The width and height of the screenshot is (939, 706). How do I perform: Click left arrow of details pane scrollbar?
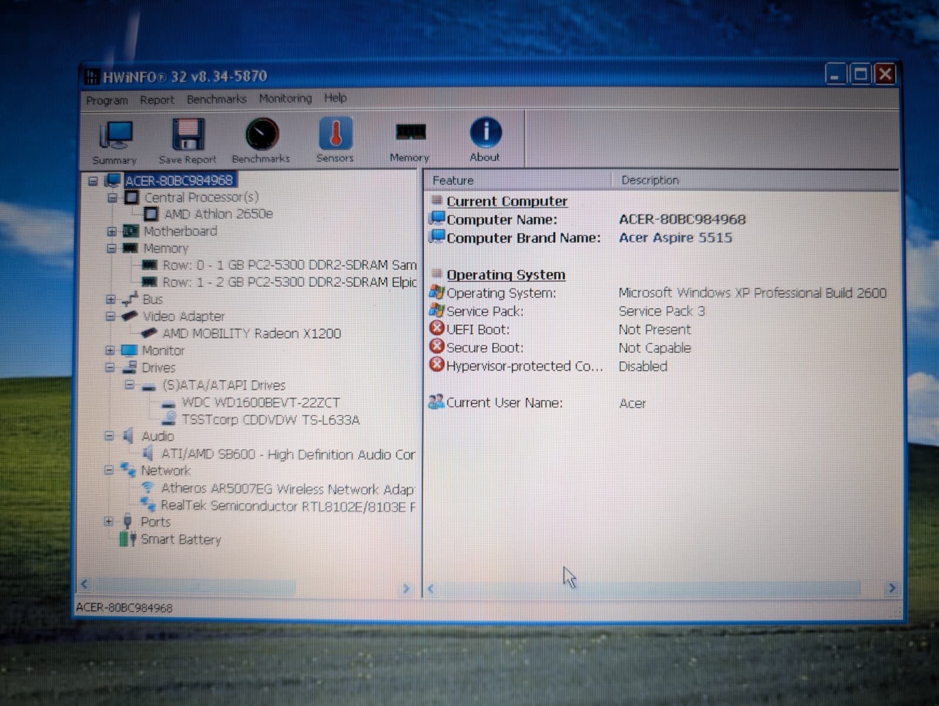coord(431,588)
